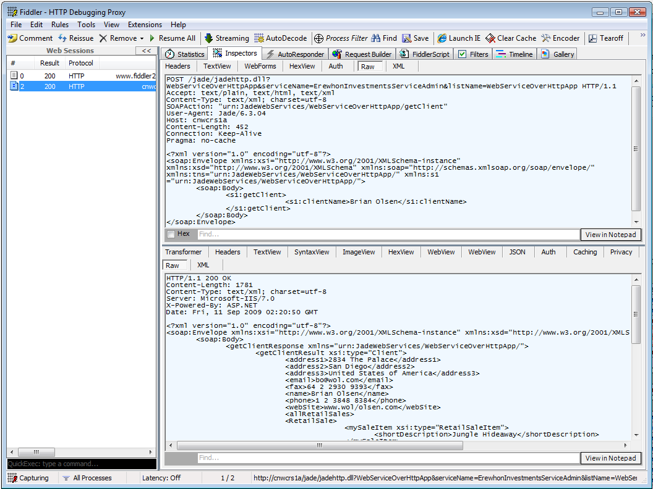Screen dimensions: 653x489
Task: Open the File menu
Action: click(x=16, y=25)
